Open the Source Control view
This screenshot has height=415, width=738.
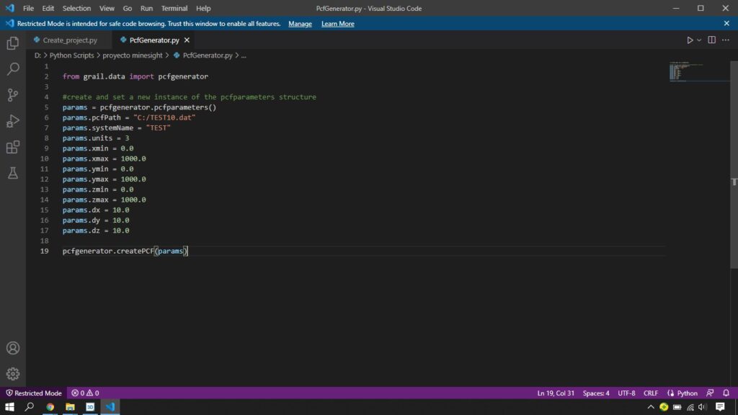(x=13, y=95)
